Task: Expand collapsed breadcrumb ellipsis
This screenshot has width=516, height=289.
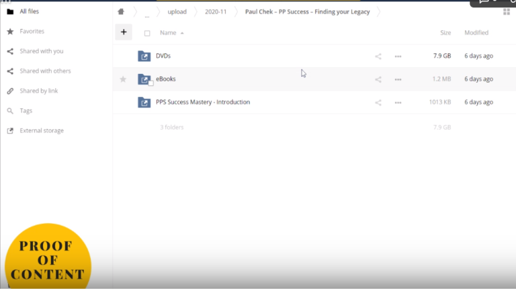Action: click(x=146, y=15)
